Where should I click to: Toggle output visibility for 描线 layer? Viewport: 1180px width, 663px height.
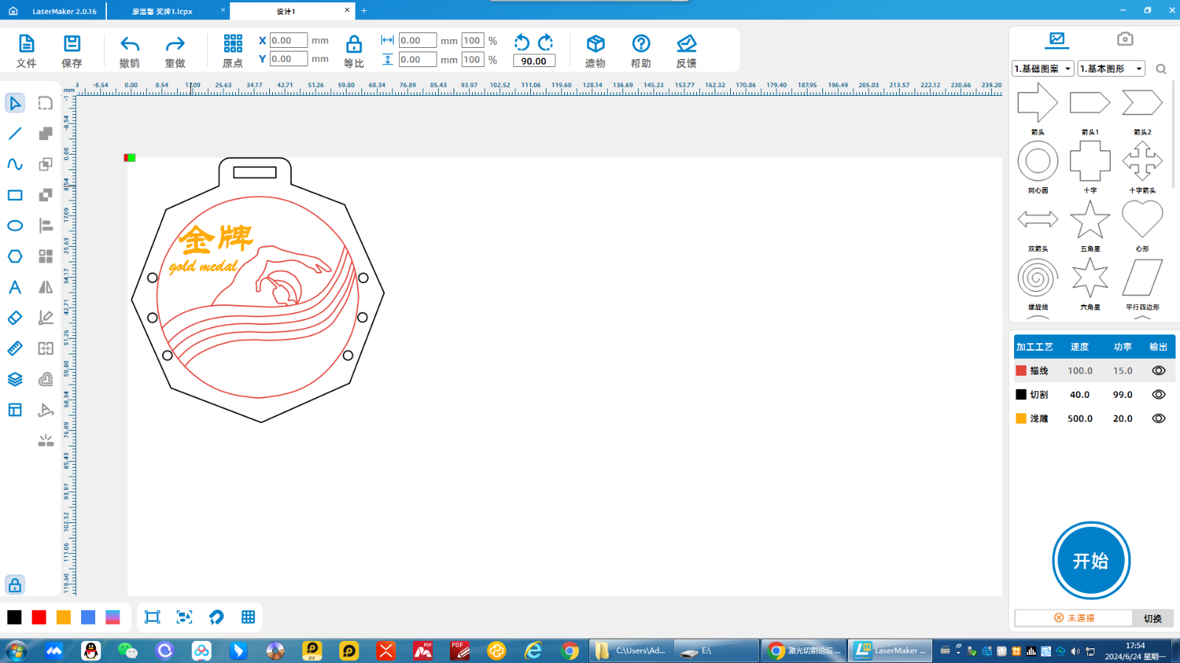point(1159,371)
